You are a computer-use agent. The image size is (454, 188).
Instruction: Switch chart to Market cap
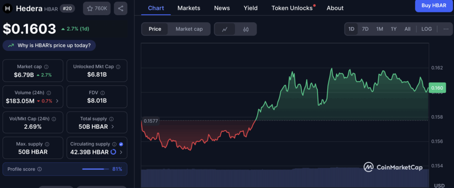point(189,29)
